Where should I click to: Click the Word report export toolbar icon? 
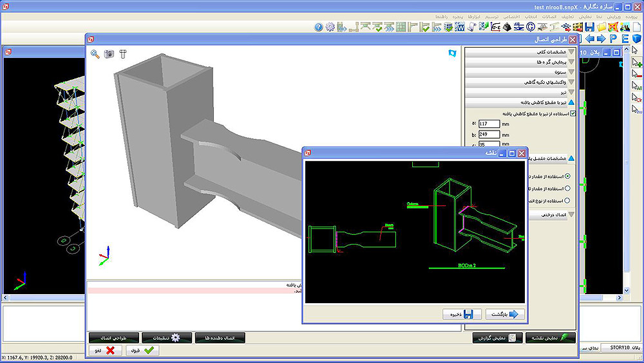460,28
